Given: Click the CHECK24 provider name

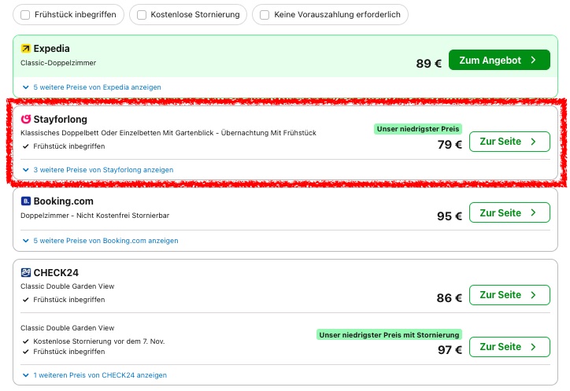Looking at the screenshot, I should pos(56,272).
